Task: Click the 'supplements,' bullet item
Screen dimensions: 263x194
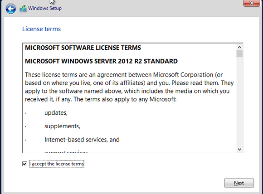Action: coord(62,126)
